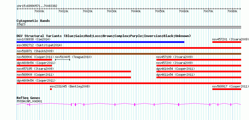Open the nsv457195 (Itsara2009) label
This screenshot has height=120, width=249.
[x=35, y=69]
